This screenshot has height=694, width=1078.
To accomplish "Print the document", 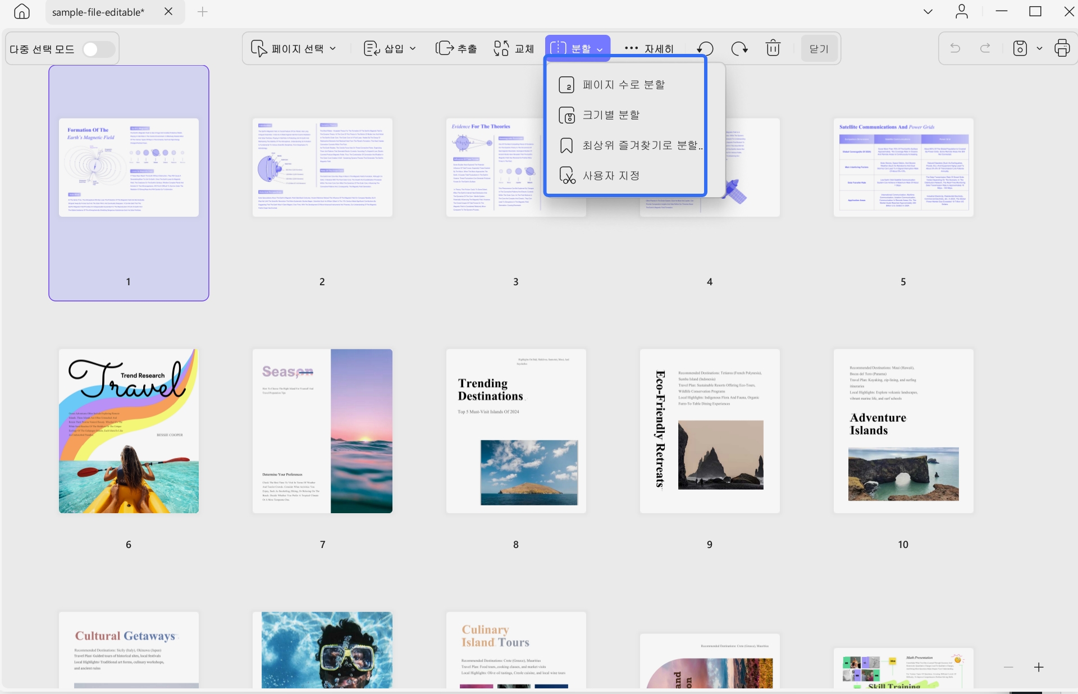I will point(1062,48).
